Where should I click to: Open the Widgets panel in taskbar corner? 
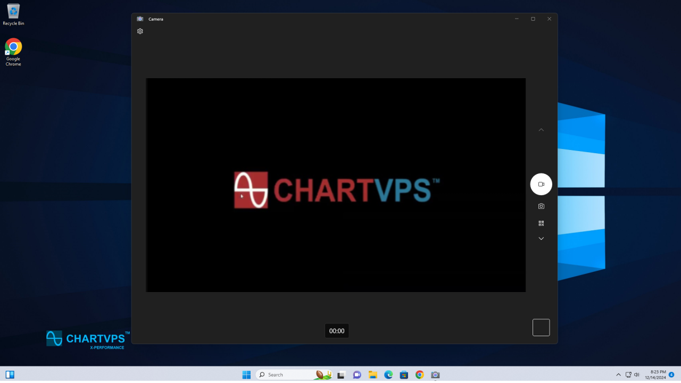(10, 375)
